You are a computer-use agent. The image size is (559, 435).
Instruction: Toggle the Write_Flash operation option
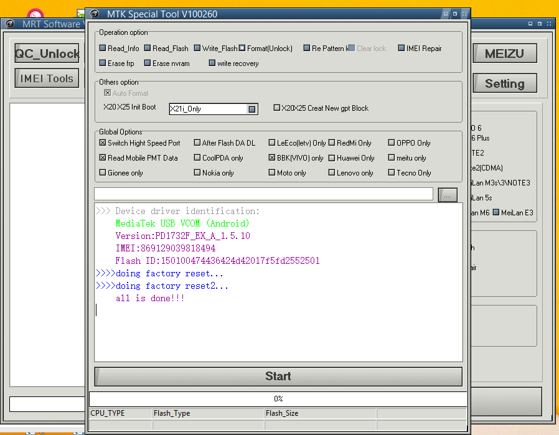point(197,49)
